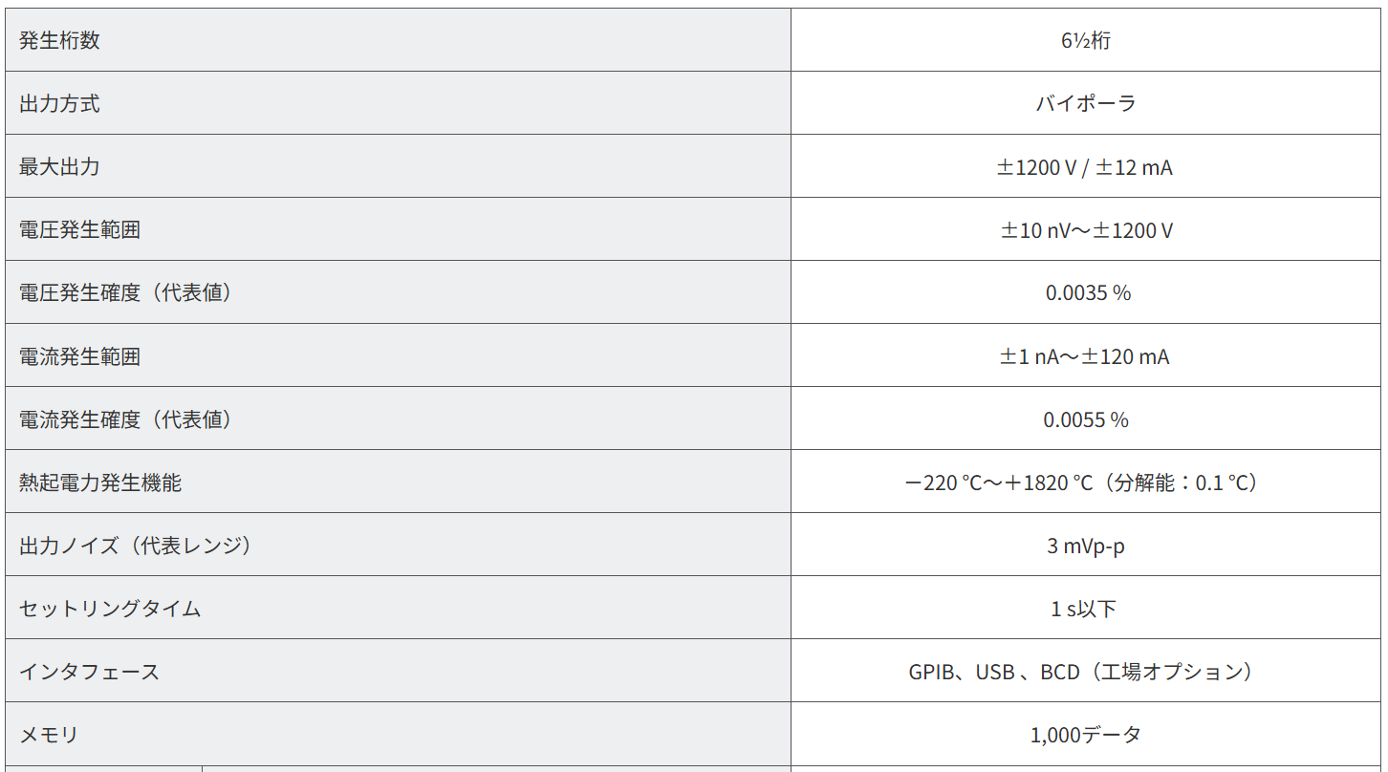The width and height of the screenshot is (1388, 772).
Task: Select the 電圧発生確度（代表値） label
Action: click(x=125, y=293)
